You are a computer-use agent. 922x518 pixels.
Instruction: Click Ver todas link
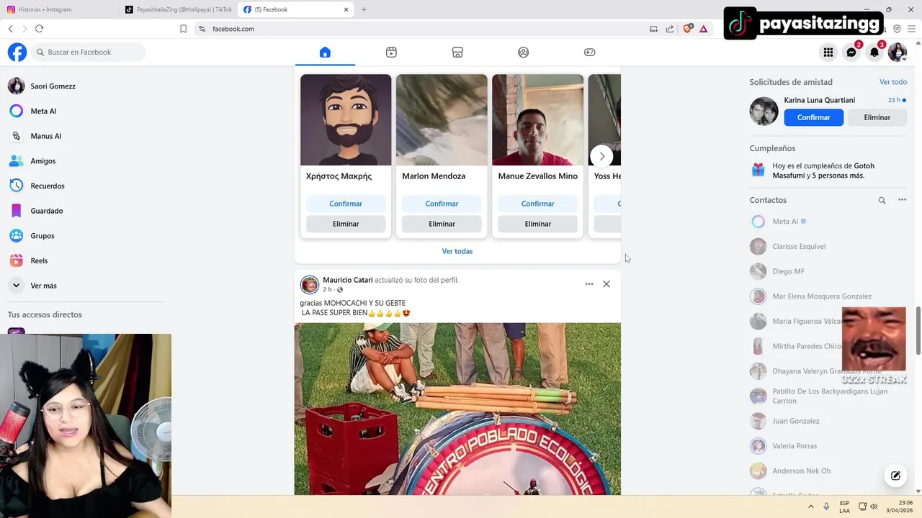click(457, 251)
